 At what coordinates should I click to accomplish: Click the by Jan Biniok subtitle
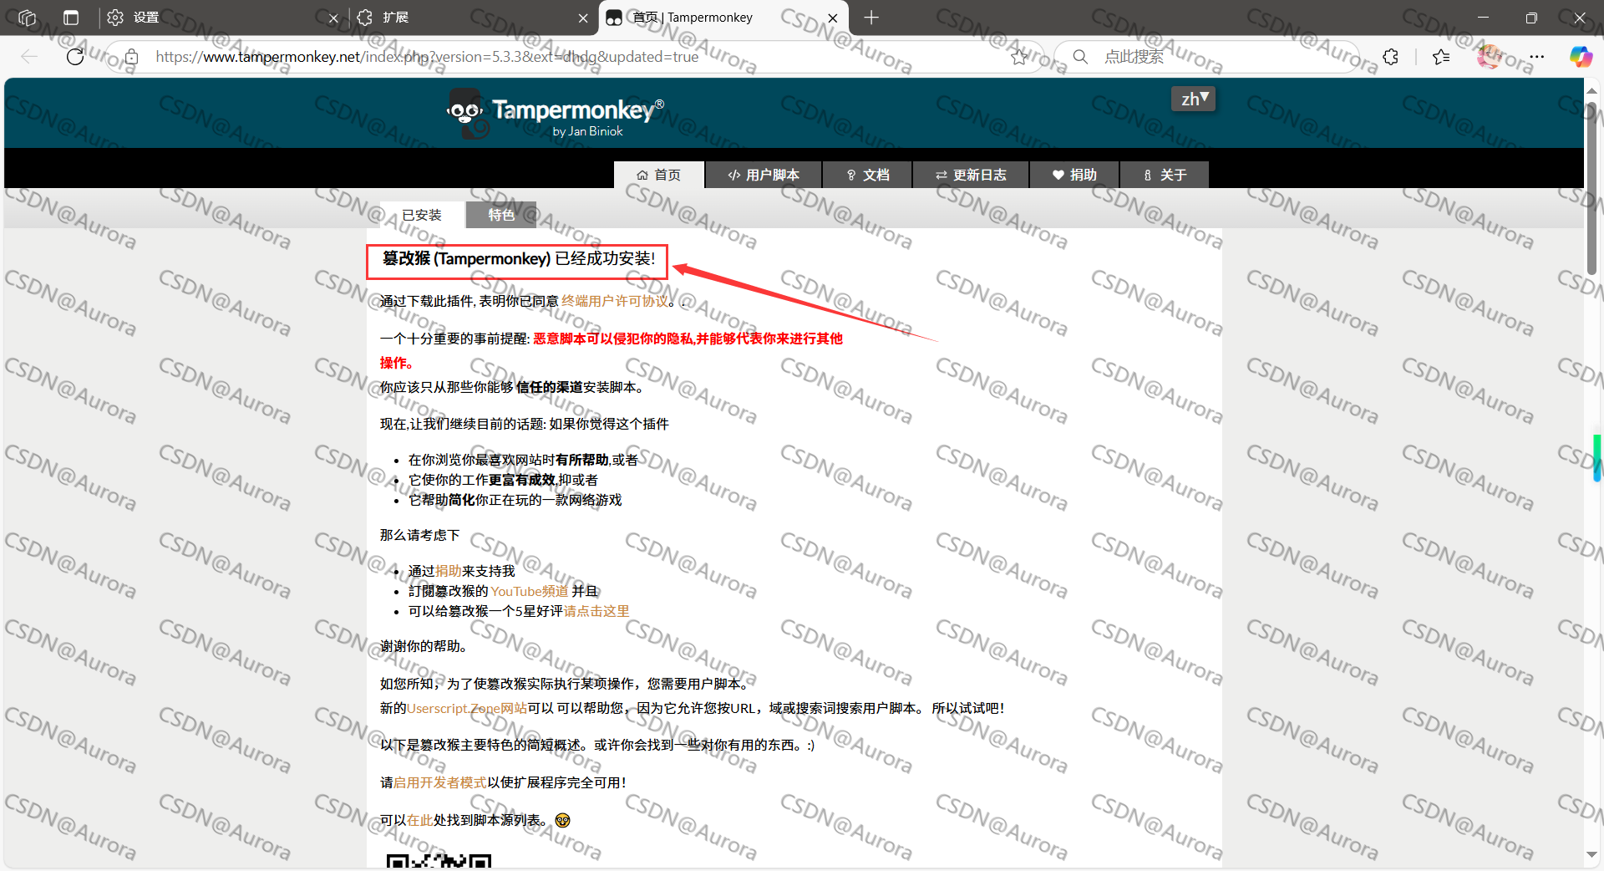click(x=587, y=131)
